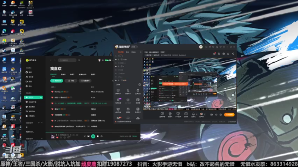This screenshot has height=167, width=298.
Task: Toggle the heart on the 中国新声 song row
Action: pos(52,127)
